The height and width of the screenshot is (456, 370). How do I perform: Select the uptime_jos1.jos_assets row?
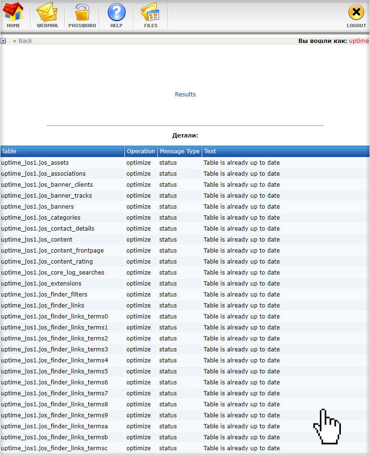coord(185,162)
